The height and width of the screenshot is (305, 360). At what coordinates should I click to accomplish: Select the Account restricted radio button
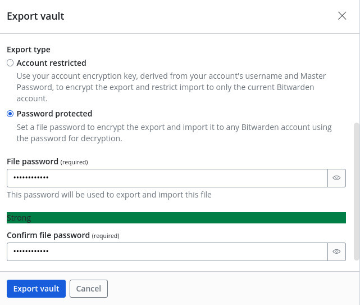(x=10, y=63)
